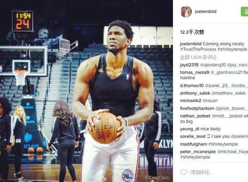This screenshot has width=248, height=182.
Task: Open commenter jayd2315 profile
Action: [x=189, y=65]
